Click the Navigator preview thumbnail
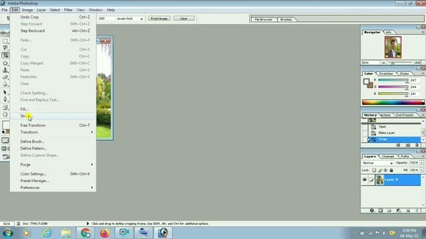Screen dimensions: 426x239 [393, 47]
